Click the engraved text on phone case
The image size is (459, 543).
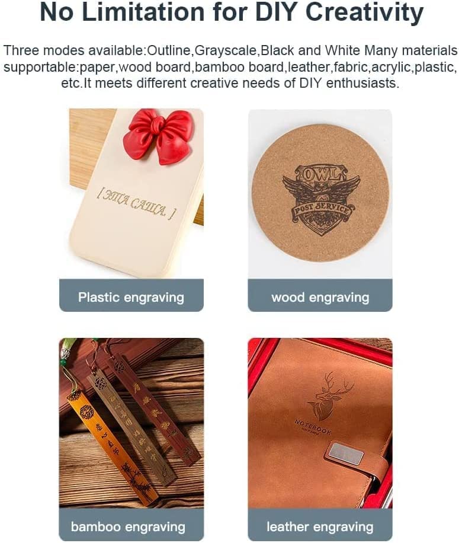(x=136, y=205)
